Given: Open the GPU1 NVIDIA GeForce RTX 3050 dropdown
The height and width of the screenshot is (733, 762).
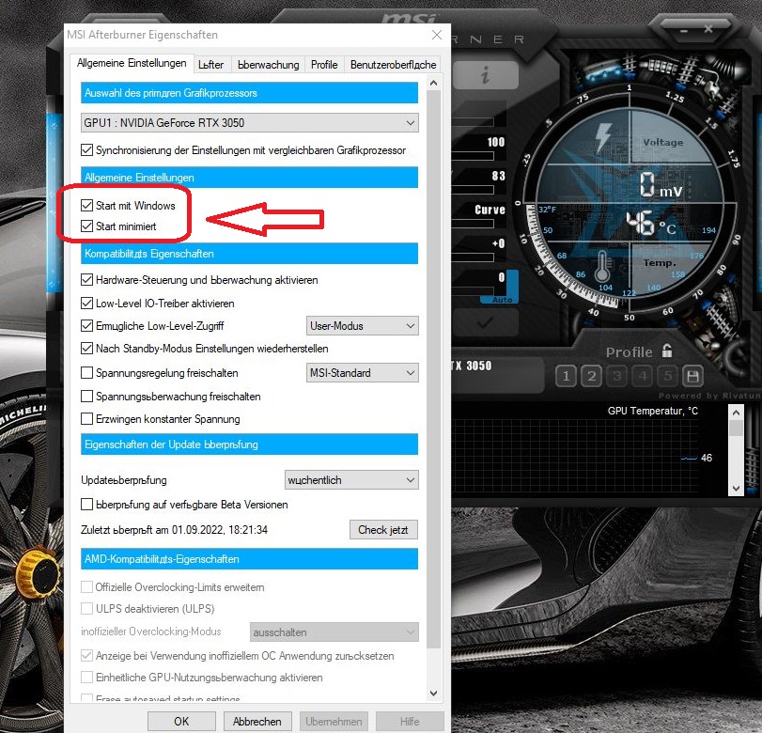Looking at the screenshot, I should point(249,123).
